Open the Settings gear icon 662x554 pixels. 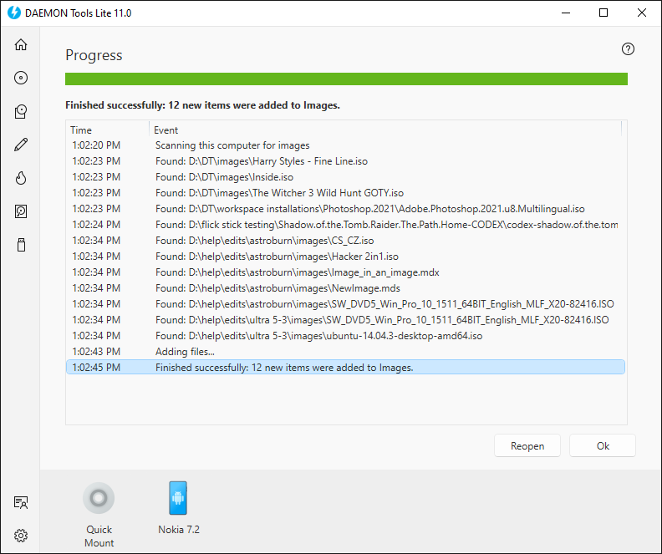click(21, 536)
